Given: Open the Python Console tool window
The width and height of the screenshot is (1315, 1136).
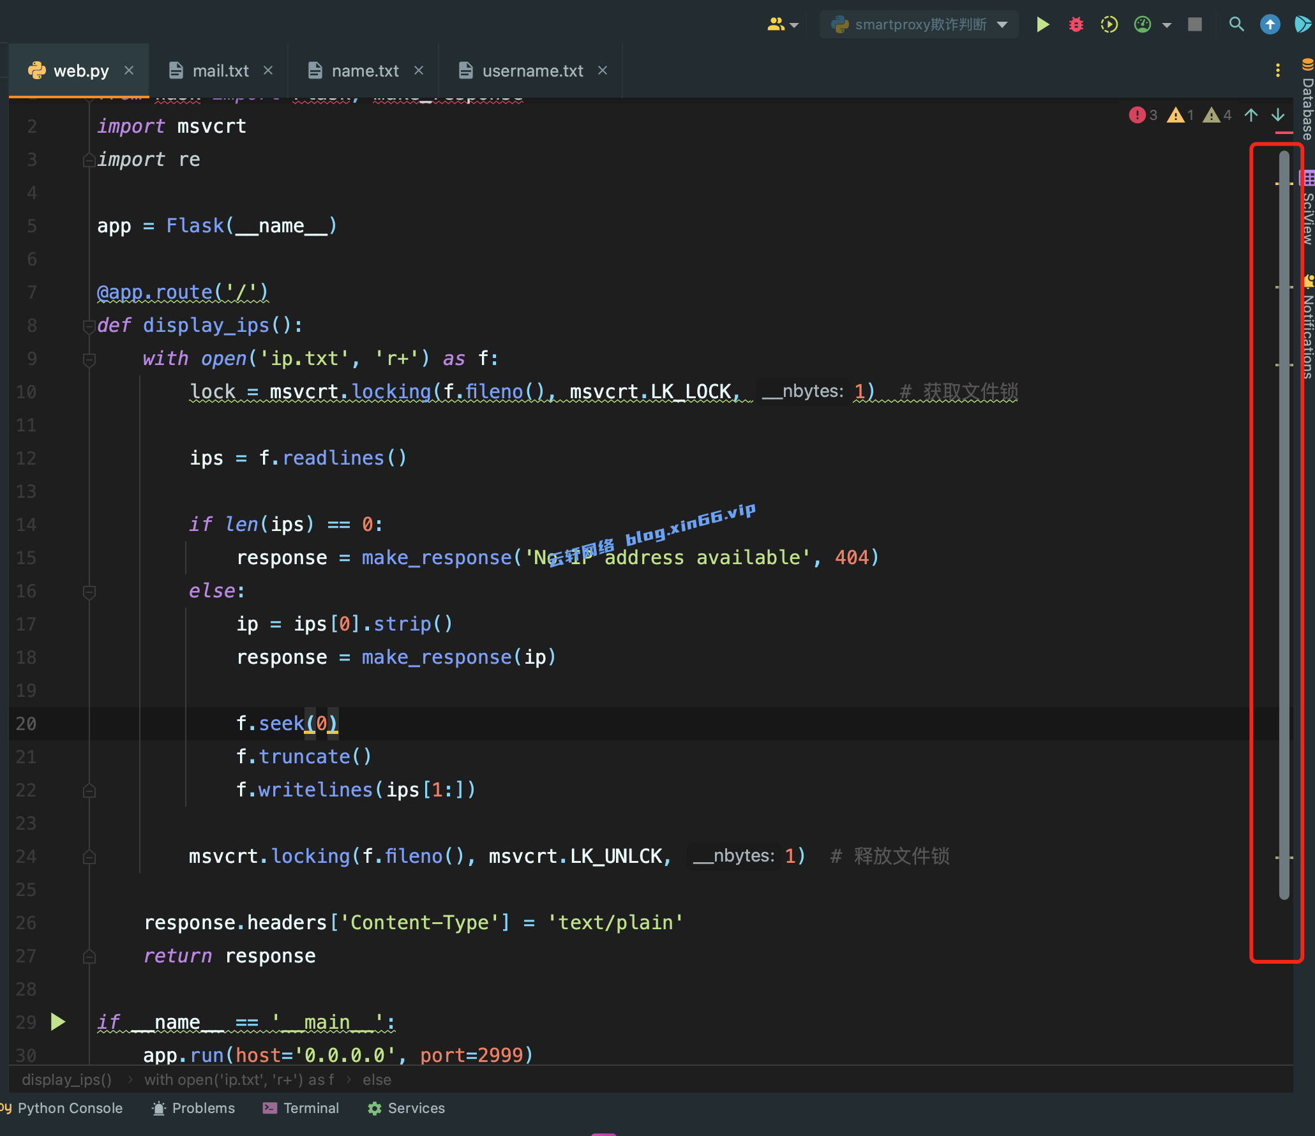Looking at the screenshot, I should tap(62, 1109).
